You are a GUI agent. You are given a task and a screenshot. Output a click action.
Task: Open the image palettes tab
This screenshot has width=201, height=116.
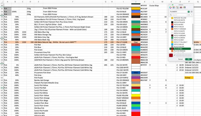point(181,7)
